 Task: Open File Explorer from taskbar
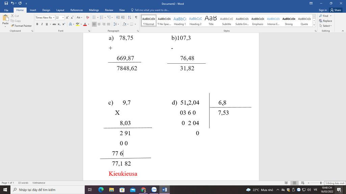pyautogui.click(x=112, y=190)
